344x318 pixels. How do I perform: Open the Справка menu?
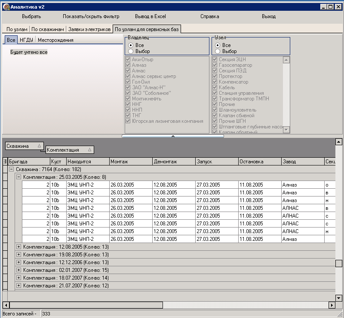tap(209, 16)
